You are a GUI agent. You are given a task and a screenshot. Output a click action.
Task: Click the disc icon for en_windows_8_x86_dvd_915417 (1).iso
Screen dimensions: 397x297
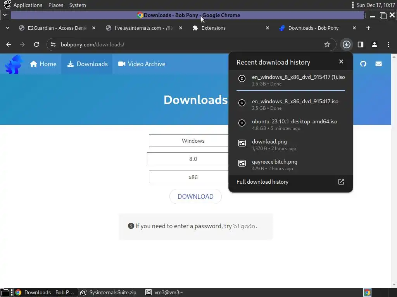(242, 79)
